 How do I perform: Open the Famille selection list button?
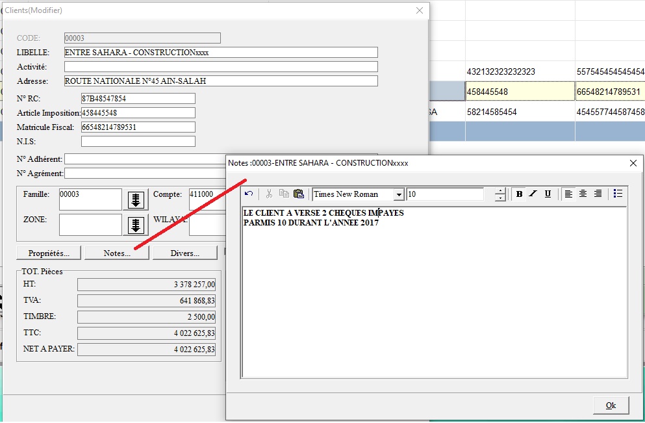click(136, 199)
